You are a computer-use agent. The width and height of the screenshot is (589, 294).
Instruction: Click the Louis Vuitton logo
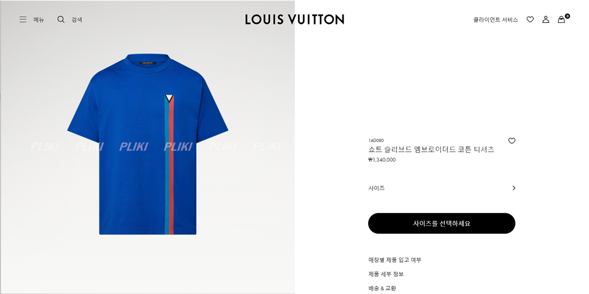coord(294,20)
